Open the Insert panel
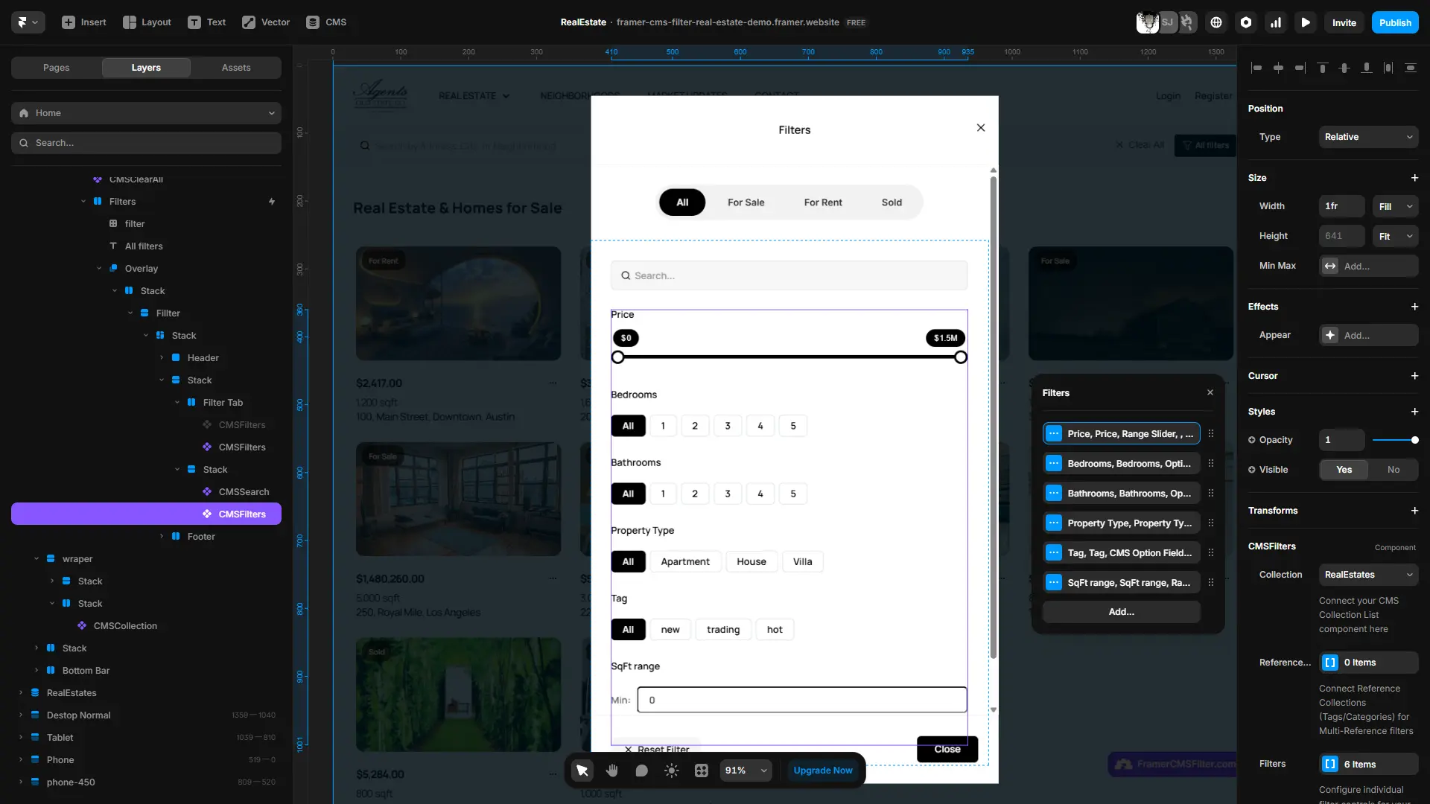1430x804 pixels. (x=84, y=22)
